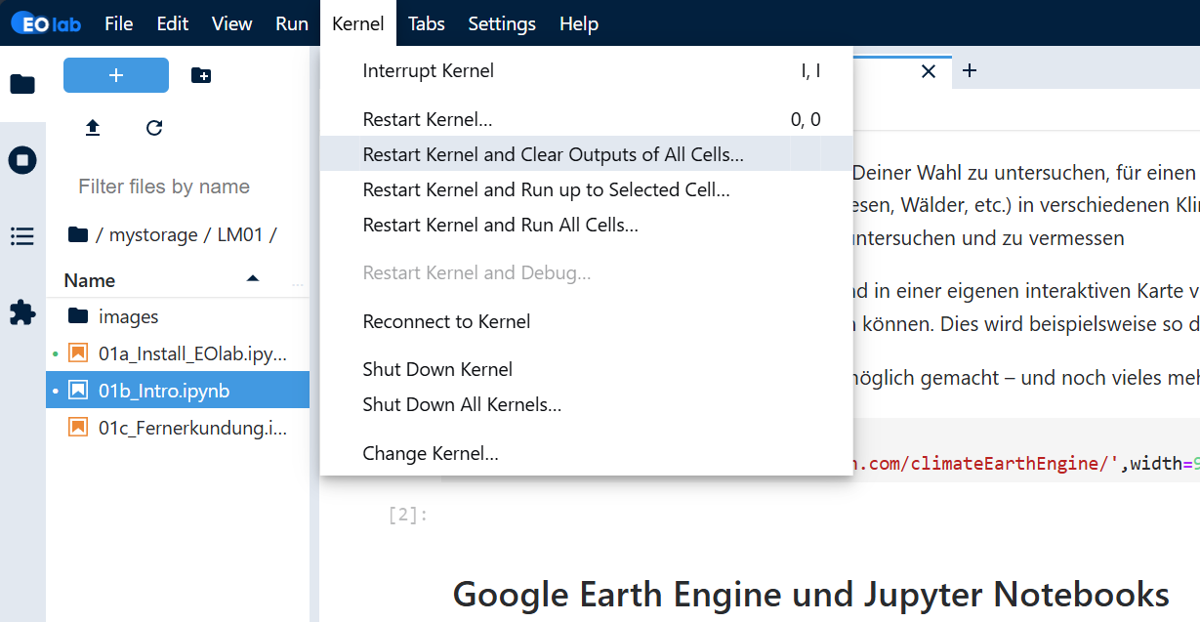Open the running terminals and kernels panel
The height and width of the screenshot is (622, 1200).
[x=21, y=159]
